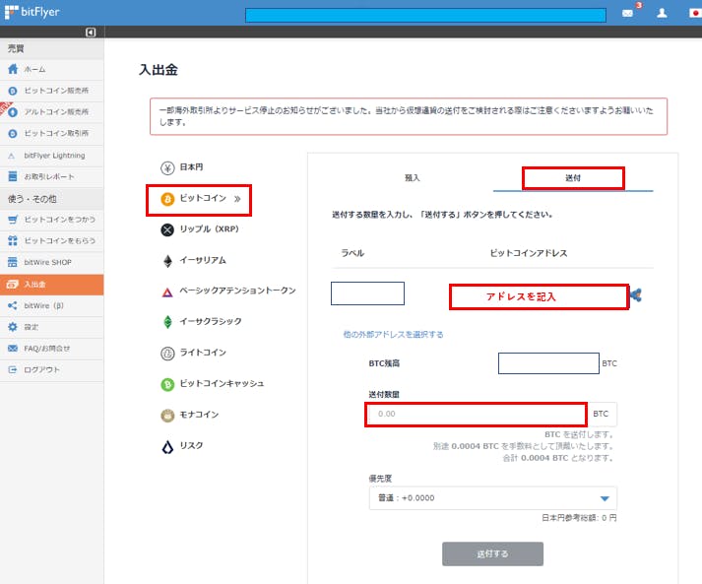This screenshot has height=584, width=702.
Task: Select ベーシックアテンショントークン currency
Action: point(228,292)
